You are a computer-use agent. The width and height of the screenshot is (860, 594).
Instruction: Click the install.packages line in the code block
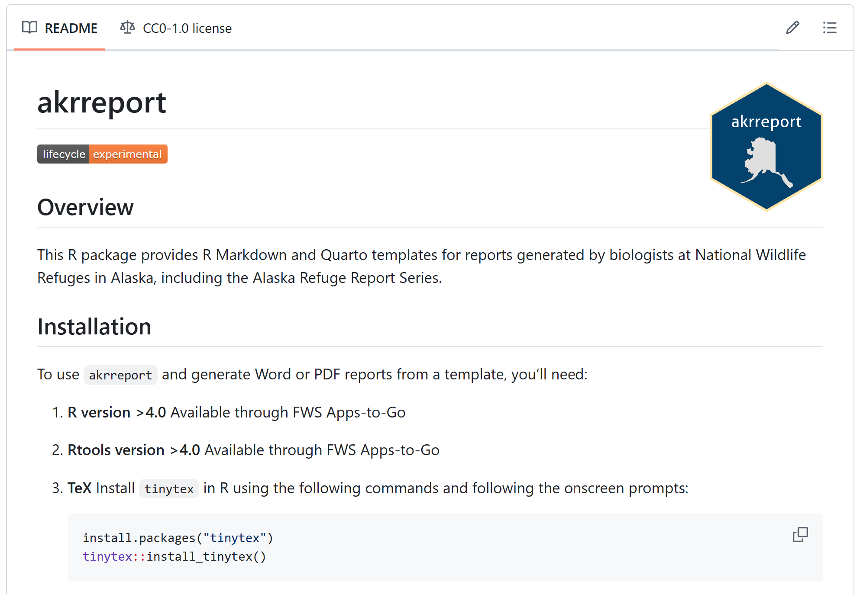coord(178,537)
